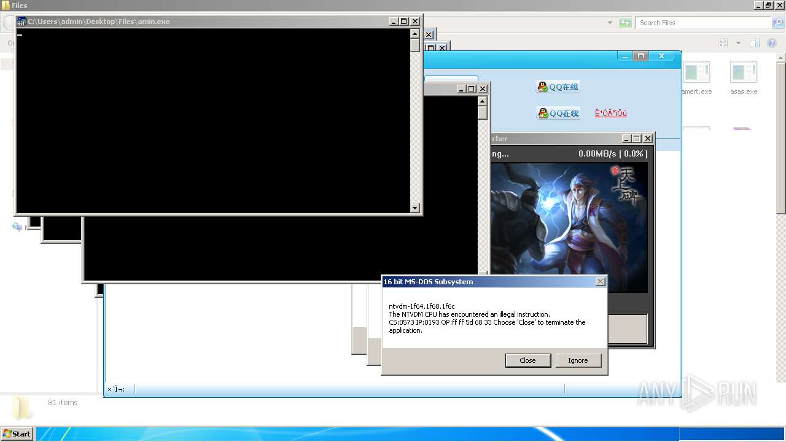Minimize the second console window behind amin.exe
The height and width of the screenshot is (442, 786).
(x=461, y=89)
